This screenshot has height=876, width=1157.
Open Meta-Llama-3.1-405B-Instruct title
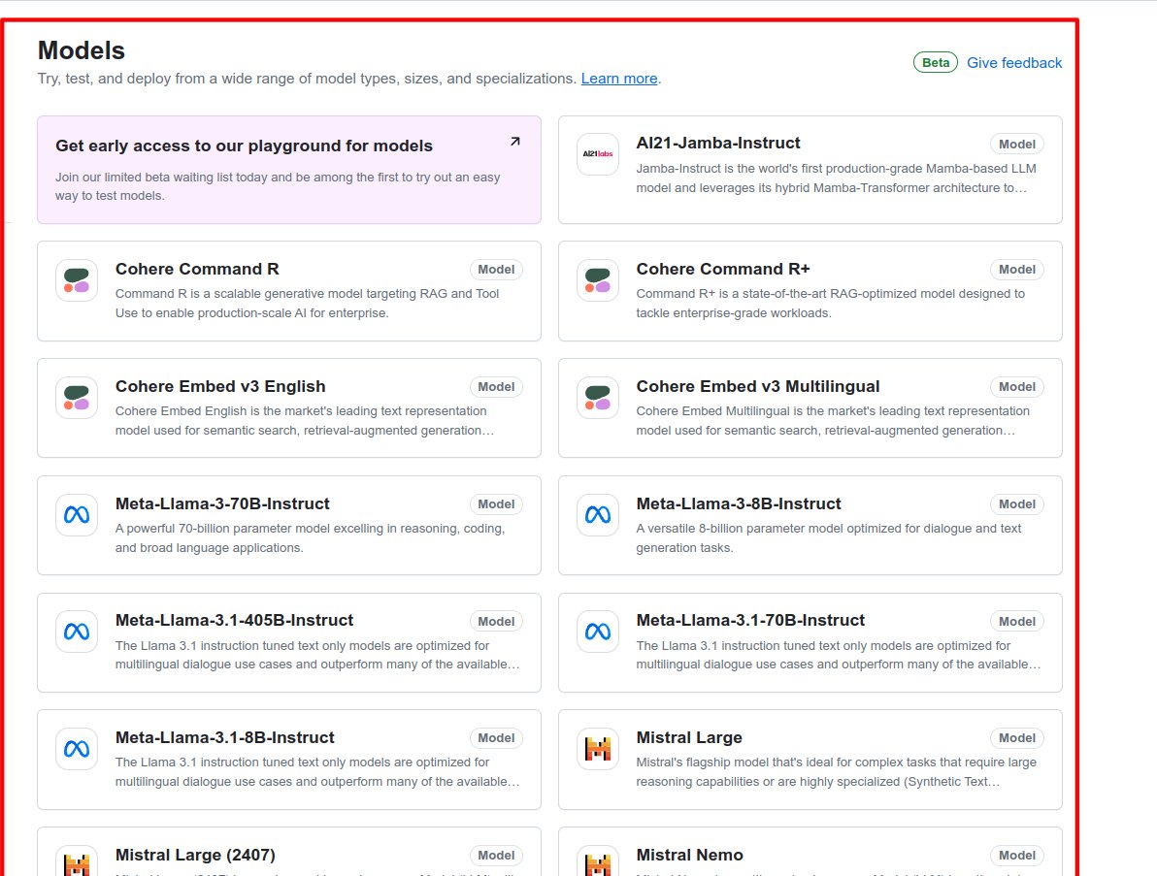click(234, 620)
